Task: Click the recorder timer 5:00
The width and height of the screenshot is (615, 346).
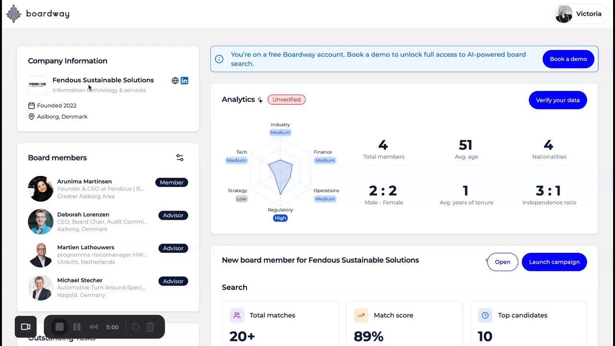Action: point(112,327)
